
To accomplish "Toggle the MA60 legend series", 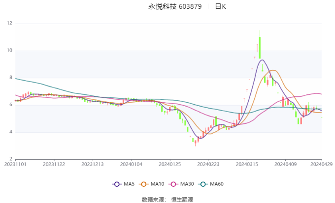I will pos(211,184).
